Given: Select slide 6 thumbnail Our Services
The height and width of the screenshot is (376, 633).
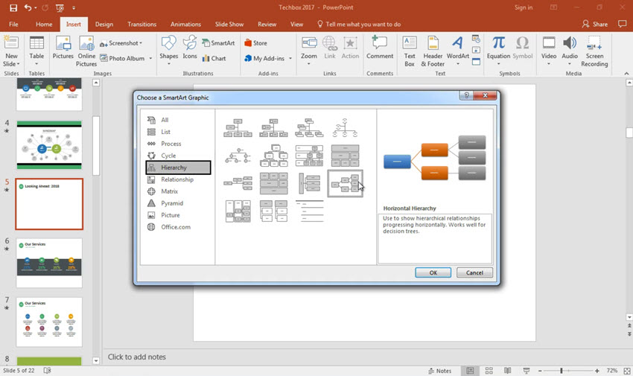Looking at the screenshot, I should (49, 263).
